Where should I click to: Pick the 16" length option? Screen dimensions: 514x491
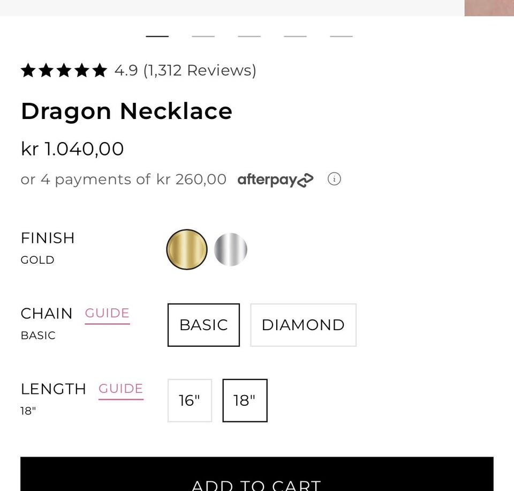(x=190, y=400)
